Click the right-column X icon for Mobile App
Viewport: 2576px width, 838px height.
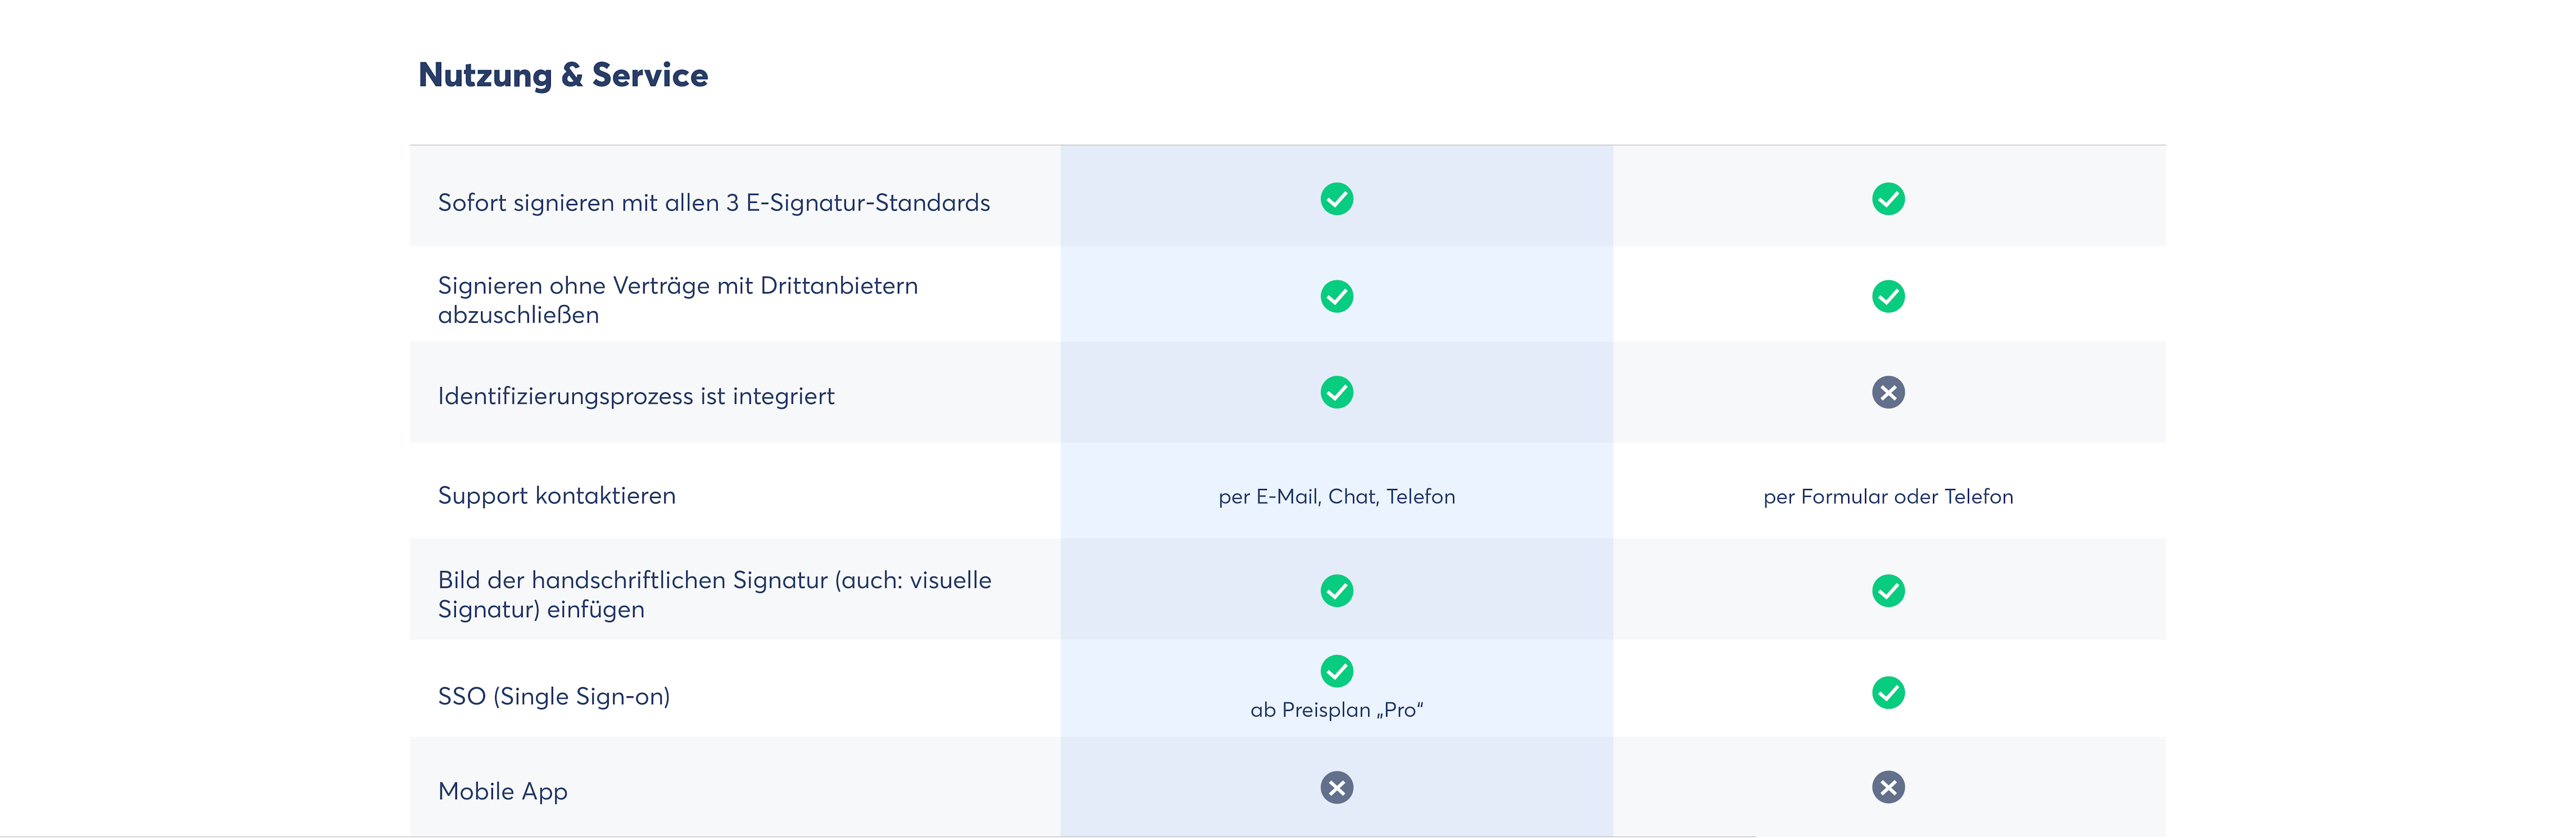tap(1887, 788)
